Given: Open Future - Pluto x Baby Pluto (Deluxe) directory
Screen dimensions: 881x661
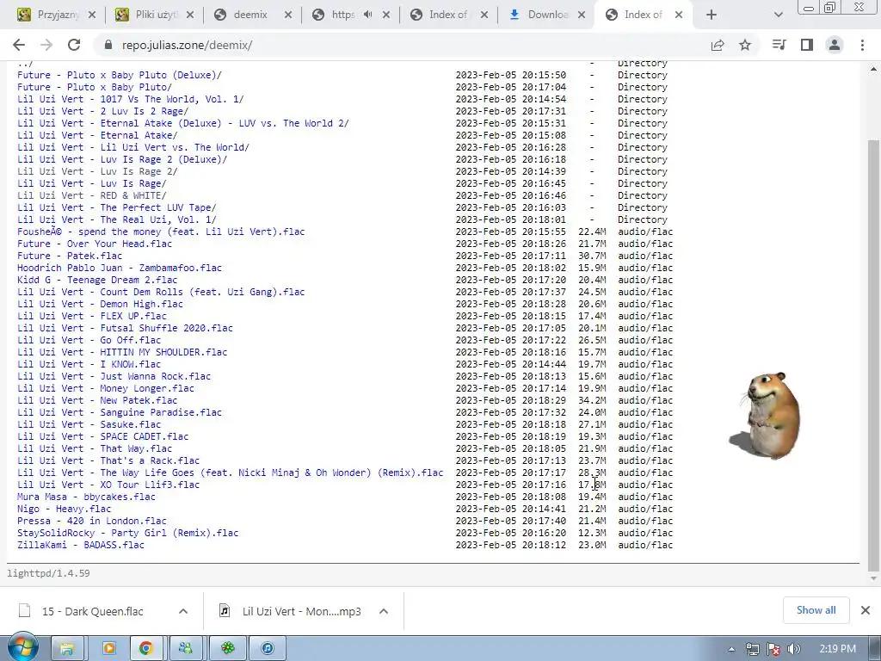Looking at the screenshot, I should point(119,75).
